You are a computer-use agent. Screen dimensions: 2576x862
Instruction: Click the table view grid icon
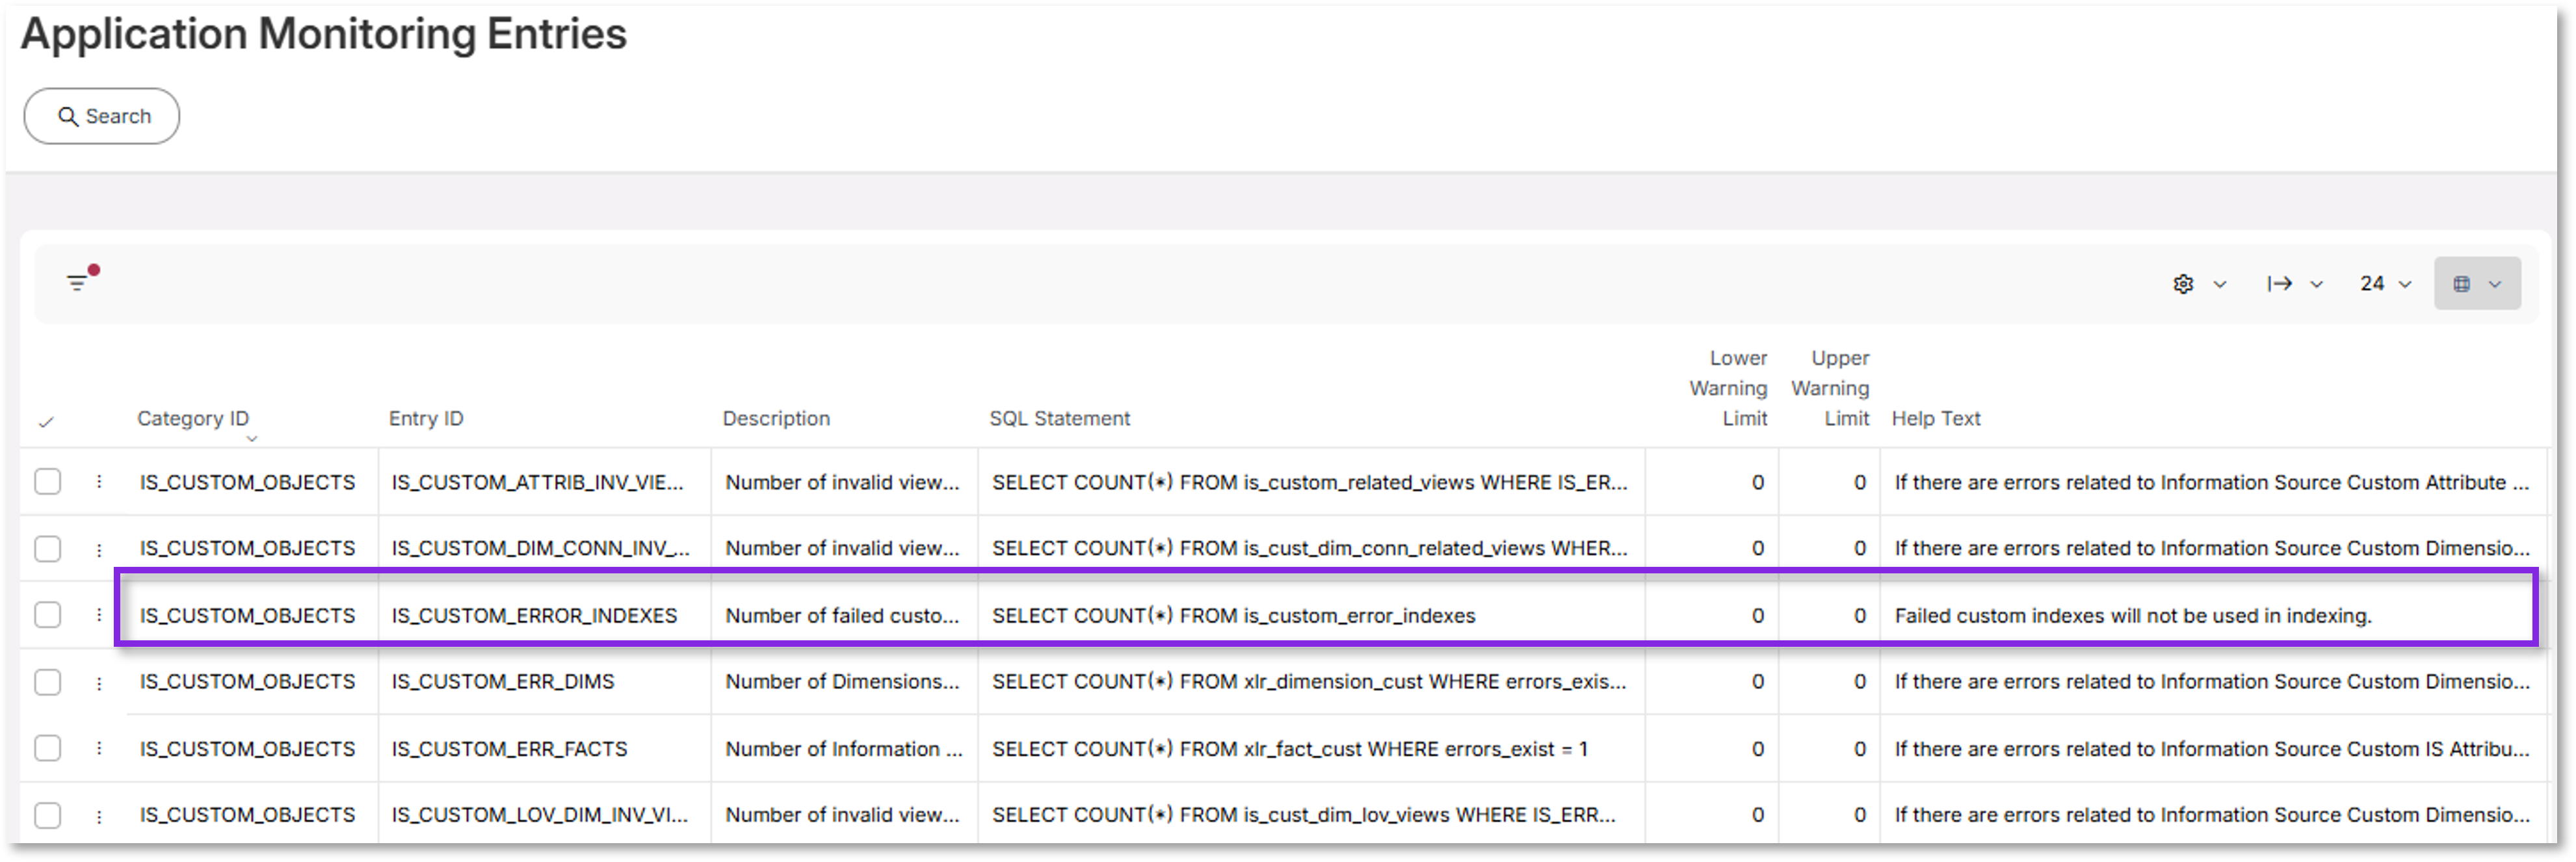(x=2462, y=284)
